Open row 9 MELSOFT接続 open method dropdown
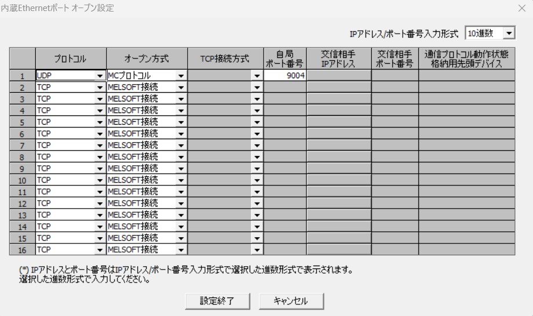This screenshot has height=316, width=533. coord(147,168)
